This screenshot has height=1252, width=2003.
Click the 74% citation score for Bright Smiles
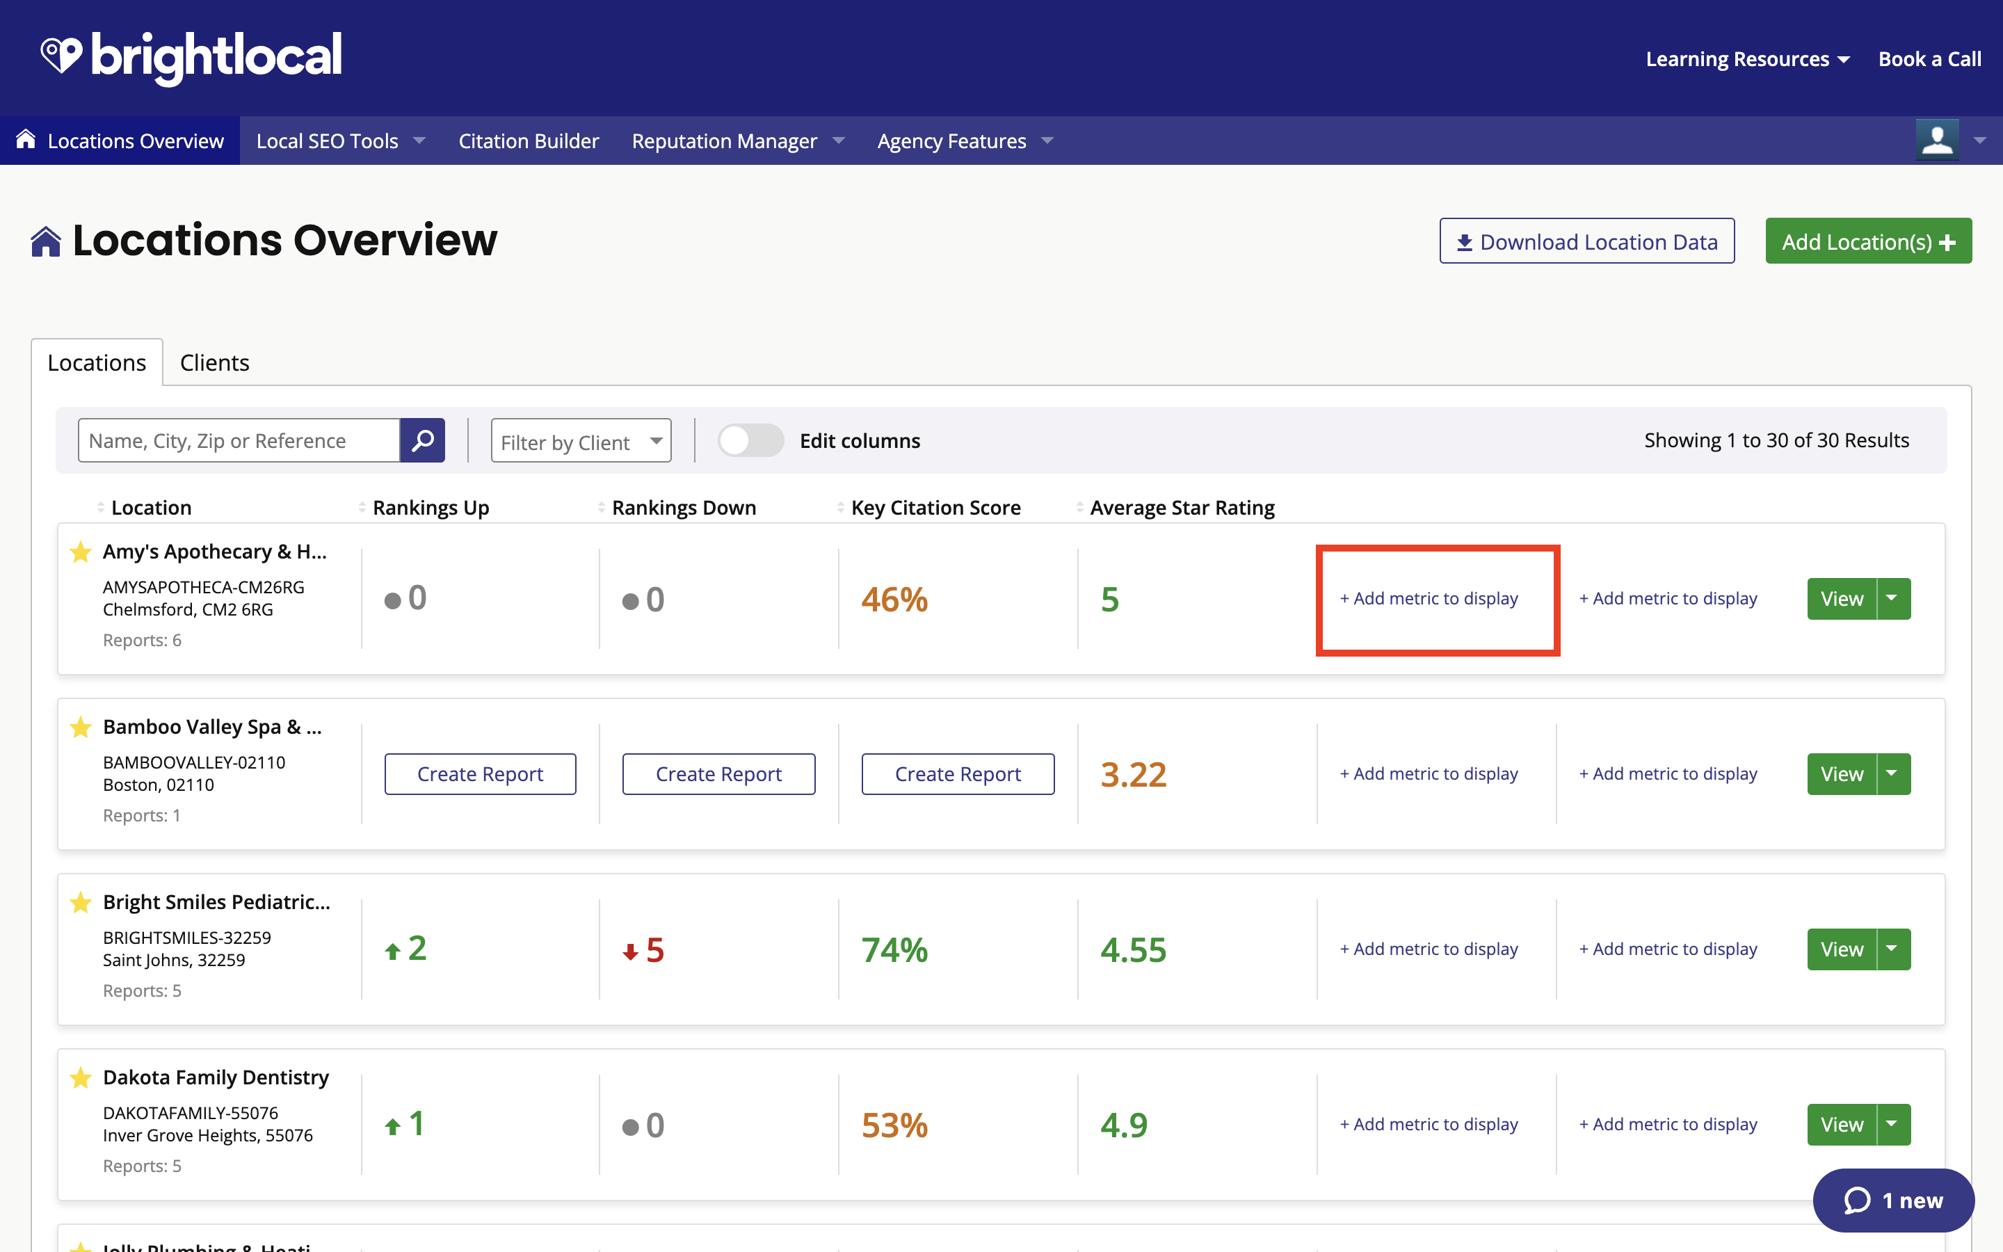click(894, 951)
